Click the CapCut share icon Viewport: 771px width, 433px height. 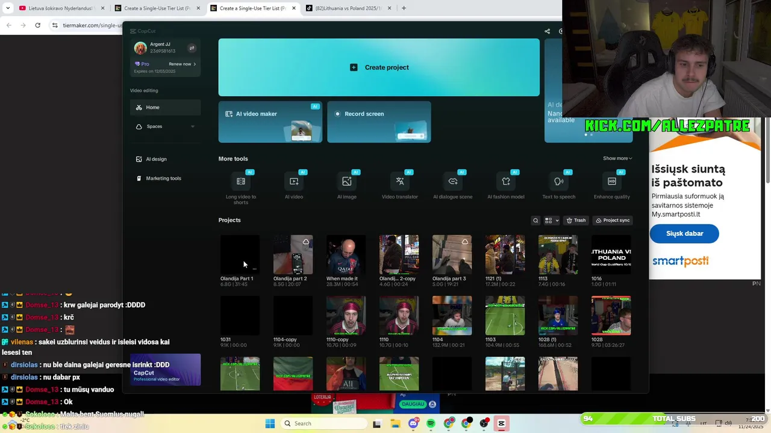coord(547,31)
